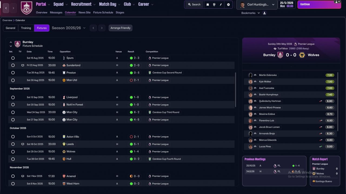Click Carabao Cup icon on Preston row
This screenshot has height=194, width=346.
(x=150, y=73)
